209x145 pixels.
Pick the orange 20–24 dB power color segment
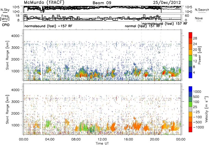pos(190,47)
